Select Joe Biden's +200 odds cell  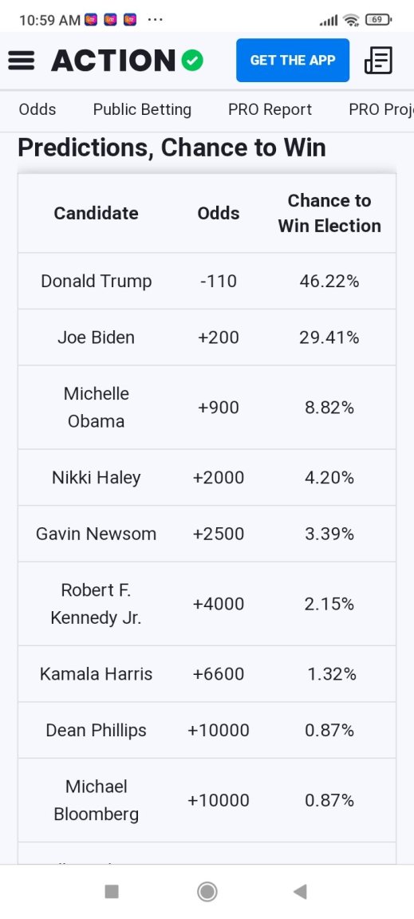(218, 337)
